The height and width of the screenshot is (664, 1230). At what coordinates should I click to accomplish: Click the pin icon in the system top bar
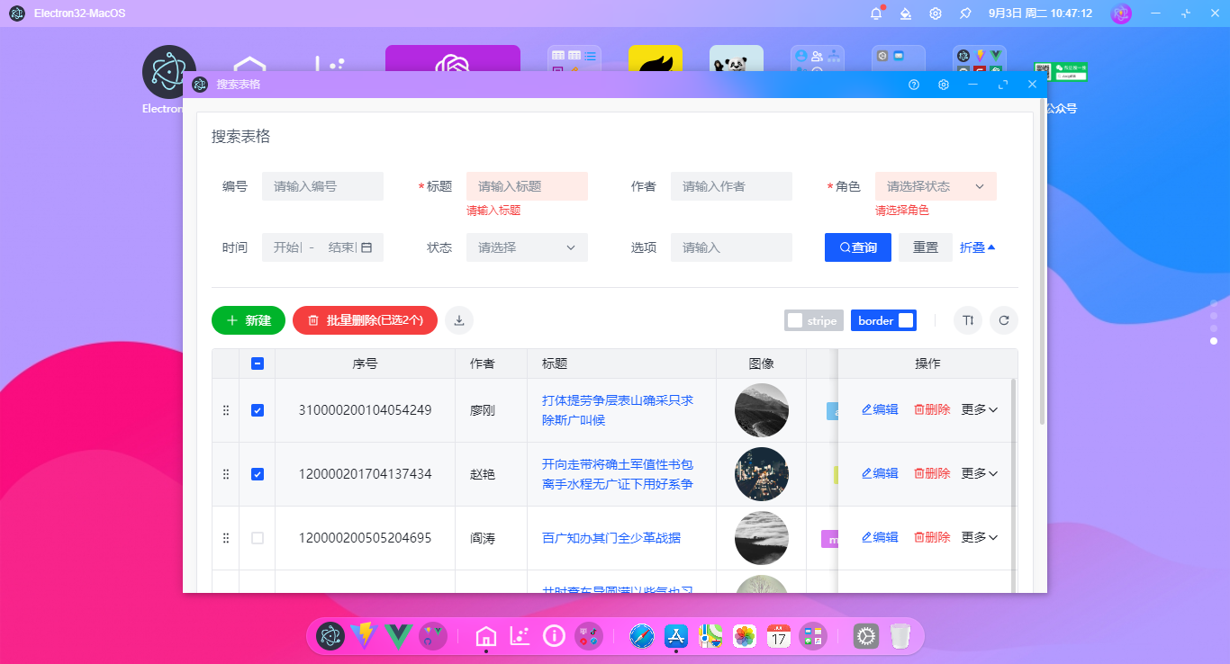coord(963,13)
